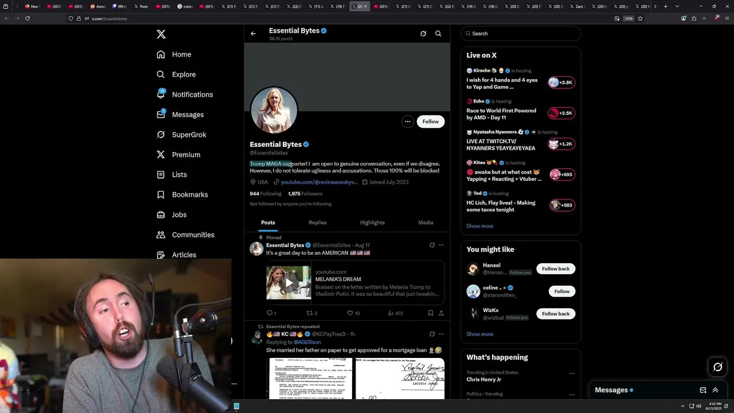Screen dimensions: 734x413
Task: Click Grok icon in profile header
Action: point(423,33)
